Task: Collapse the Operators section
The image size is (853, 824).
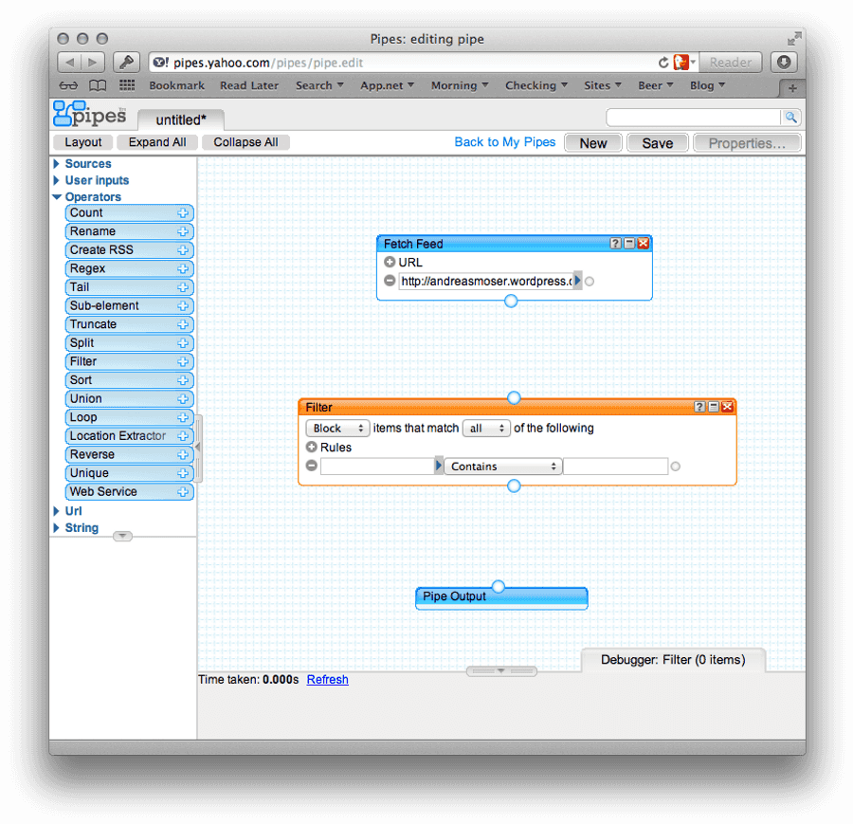Action: [x=57, y=197]
